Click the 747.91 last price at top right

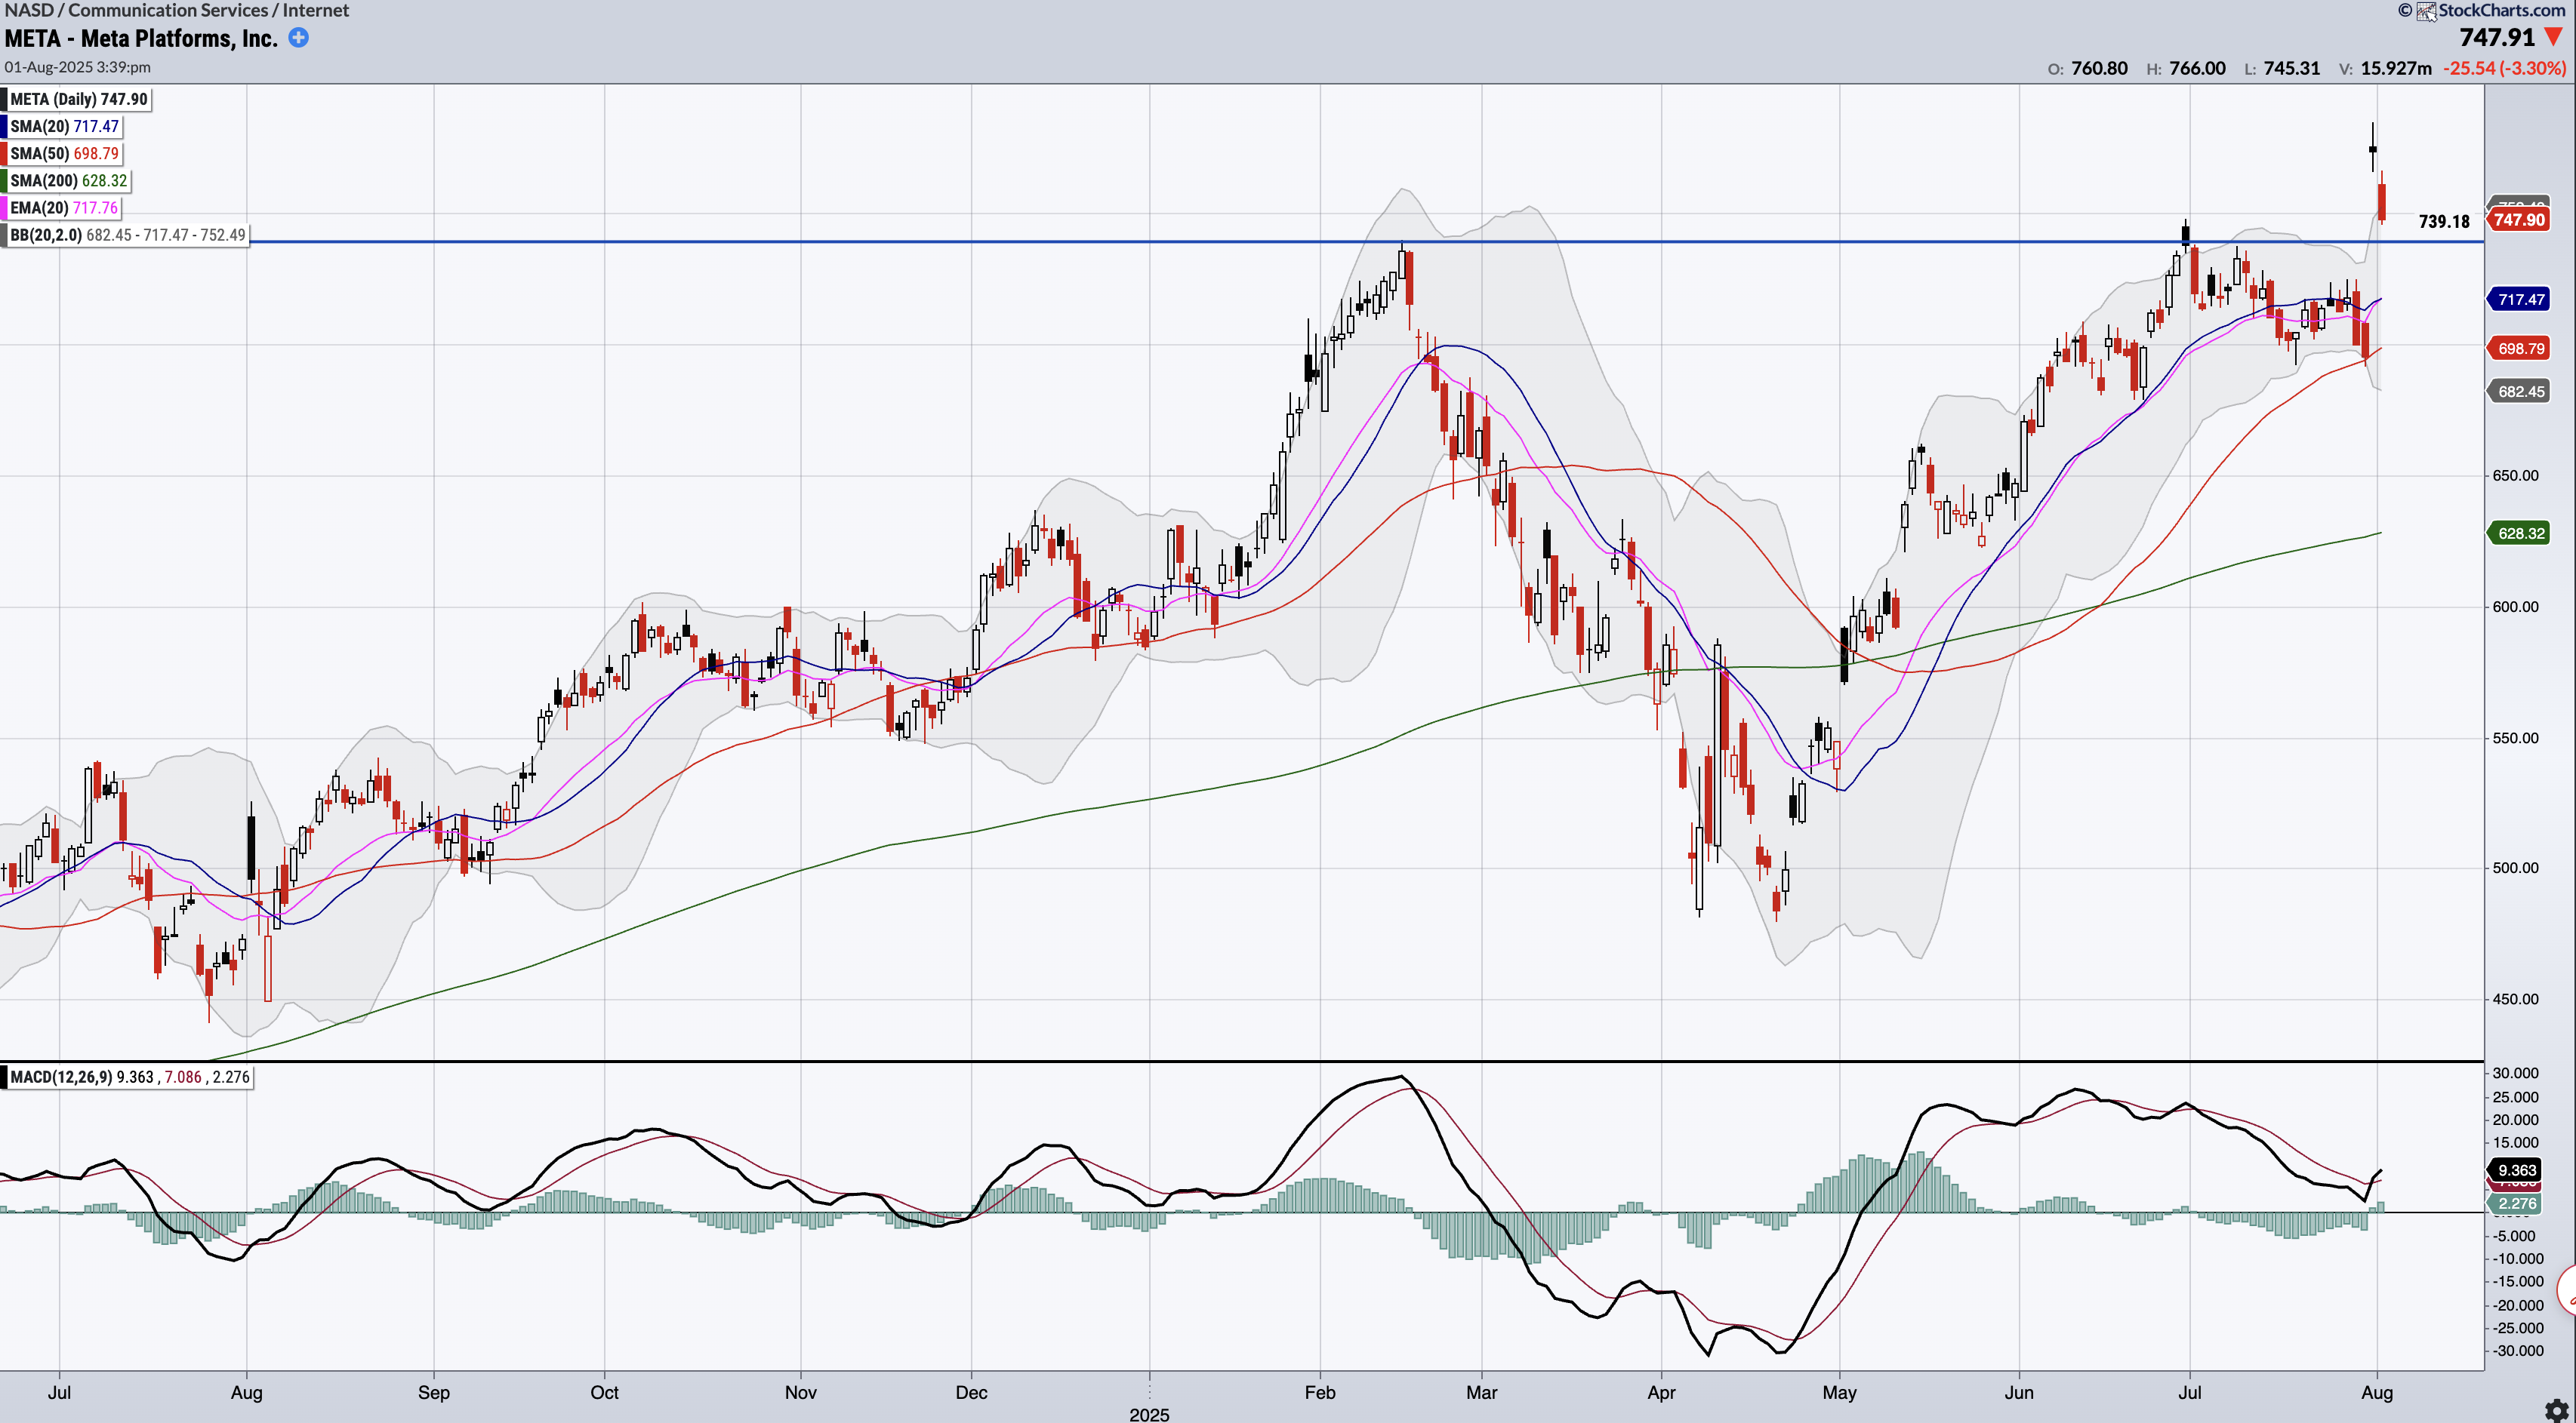[x=2497, y=37]
